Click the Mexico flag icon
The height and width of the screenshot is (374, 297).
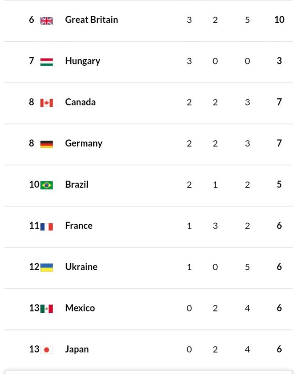coord(46,309)
